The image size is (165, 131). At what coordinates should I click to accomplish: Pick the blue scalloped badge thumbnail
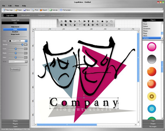pyautogui.click(x=152, y=109)
